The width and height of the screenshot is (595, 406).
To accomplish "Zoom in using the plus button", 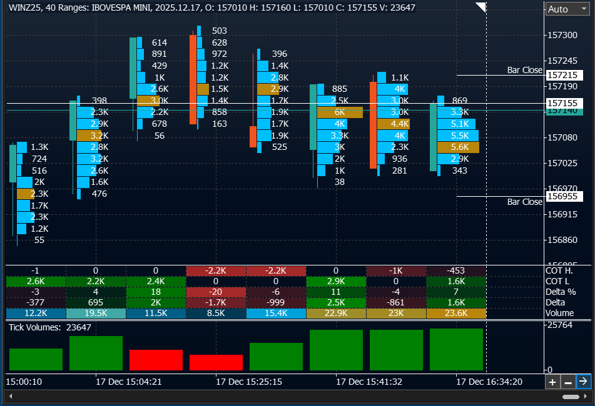I will tap(551, 382).
